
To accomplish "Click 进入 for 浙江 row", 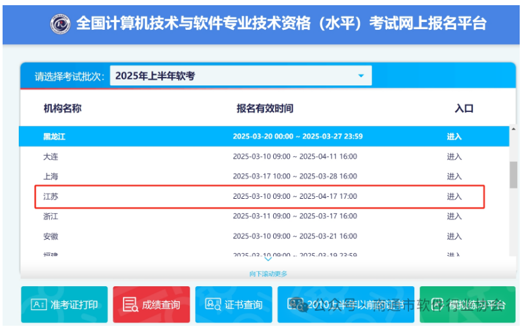I will pyautogui.click(x=454, y=216).
